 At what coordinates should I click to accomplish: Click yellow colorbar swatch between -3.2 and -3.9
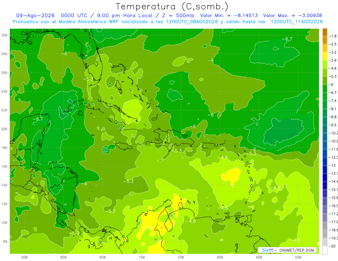click(x=325, y=56)
